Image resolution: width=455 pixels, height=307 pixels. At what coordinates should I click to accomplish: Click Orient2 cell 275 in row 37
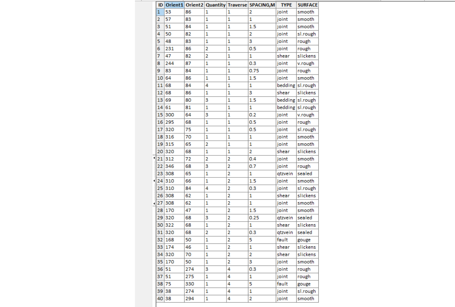coord(194,277)
